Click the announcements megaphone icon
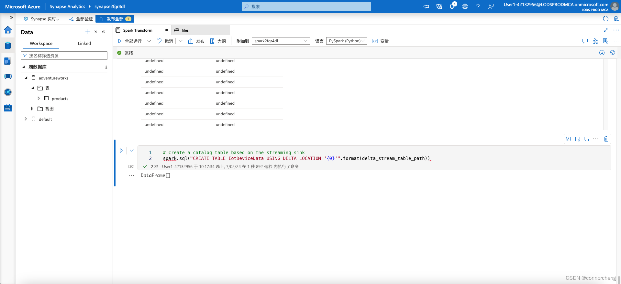This screenshot has height=284, width=621. [426, 6]
